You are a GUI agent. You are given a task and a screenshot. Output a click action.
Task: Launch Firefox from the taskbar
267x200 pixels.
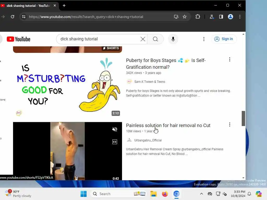[x=165, y=194]
